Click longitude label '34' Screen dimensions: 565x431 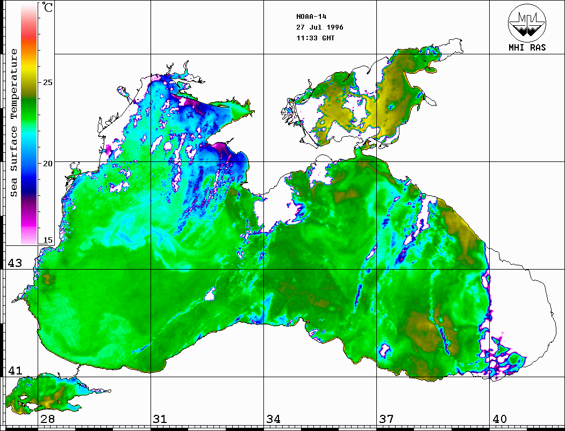coord(274,419)
